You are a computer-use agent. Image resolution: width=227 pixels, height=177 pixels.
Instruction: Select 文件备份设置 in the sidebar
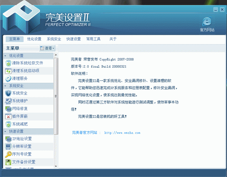28,162
